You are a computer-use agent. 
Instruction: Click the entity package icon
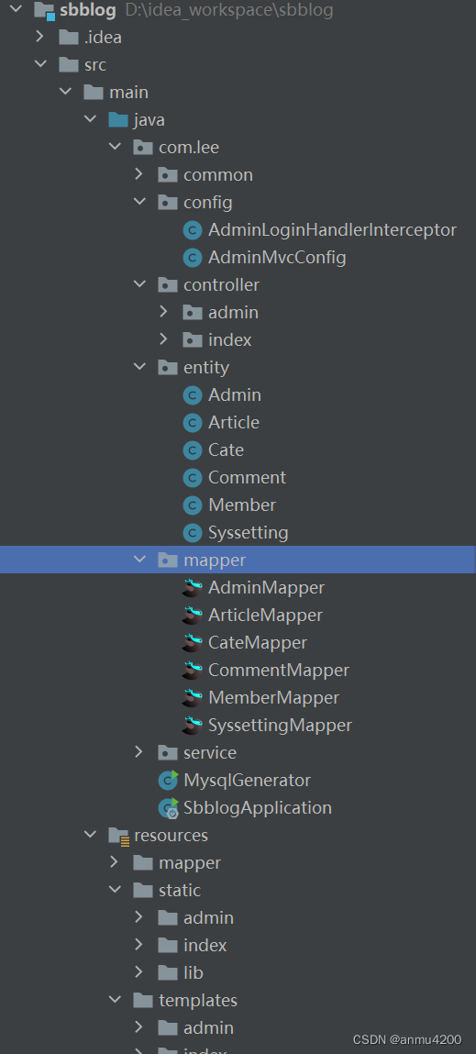168,368
